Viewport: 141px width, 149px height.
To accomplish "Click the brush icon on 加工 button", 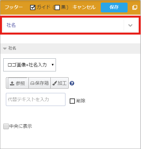I will 55,83.
